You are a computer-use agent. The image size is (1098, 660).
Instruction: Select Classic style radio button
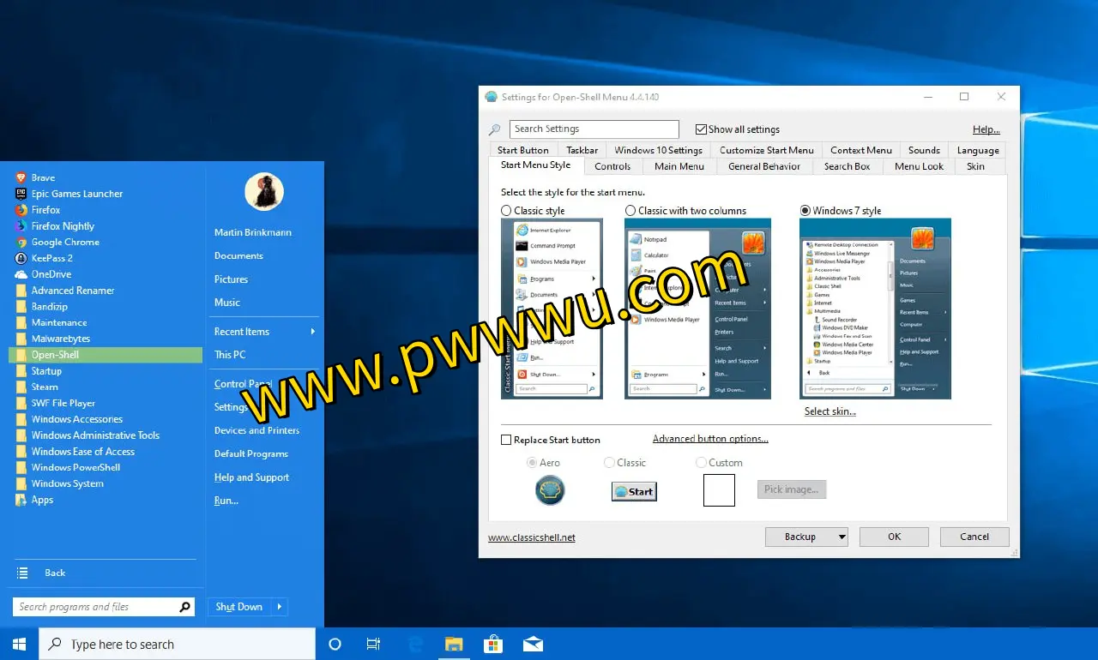coord(507,211)
